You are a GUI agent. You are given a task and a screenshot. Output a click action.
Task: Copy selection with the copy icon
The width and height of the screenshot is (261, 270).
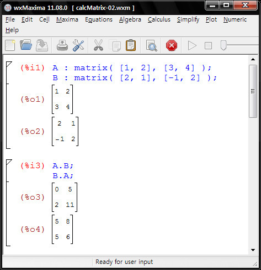(115, 46)
